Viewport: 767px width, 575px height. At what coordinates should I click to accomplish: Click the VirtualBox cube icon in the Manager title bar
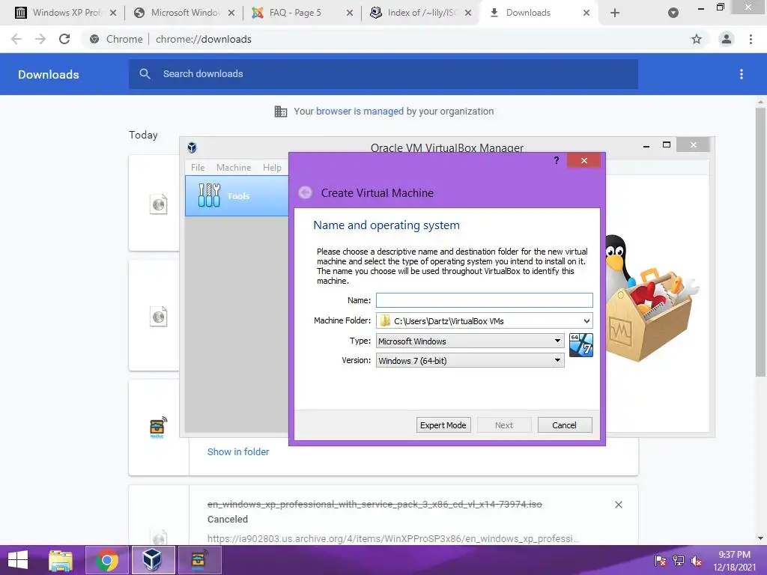[192, 147]
